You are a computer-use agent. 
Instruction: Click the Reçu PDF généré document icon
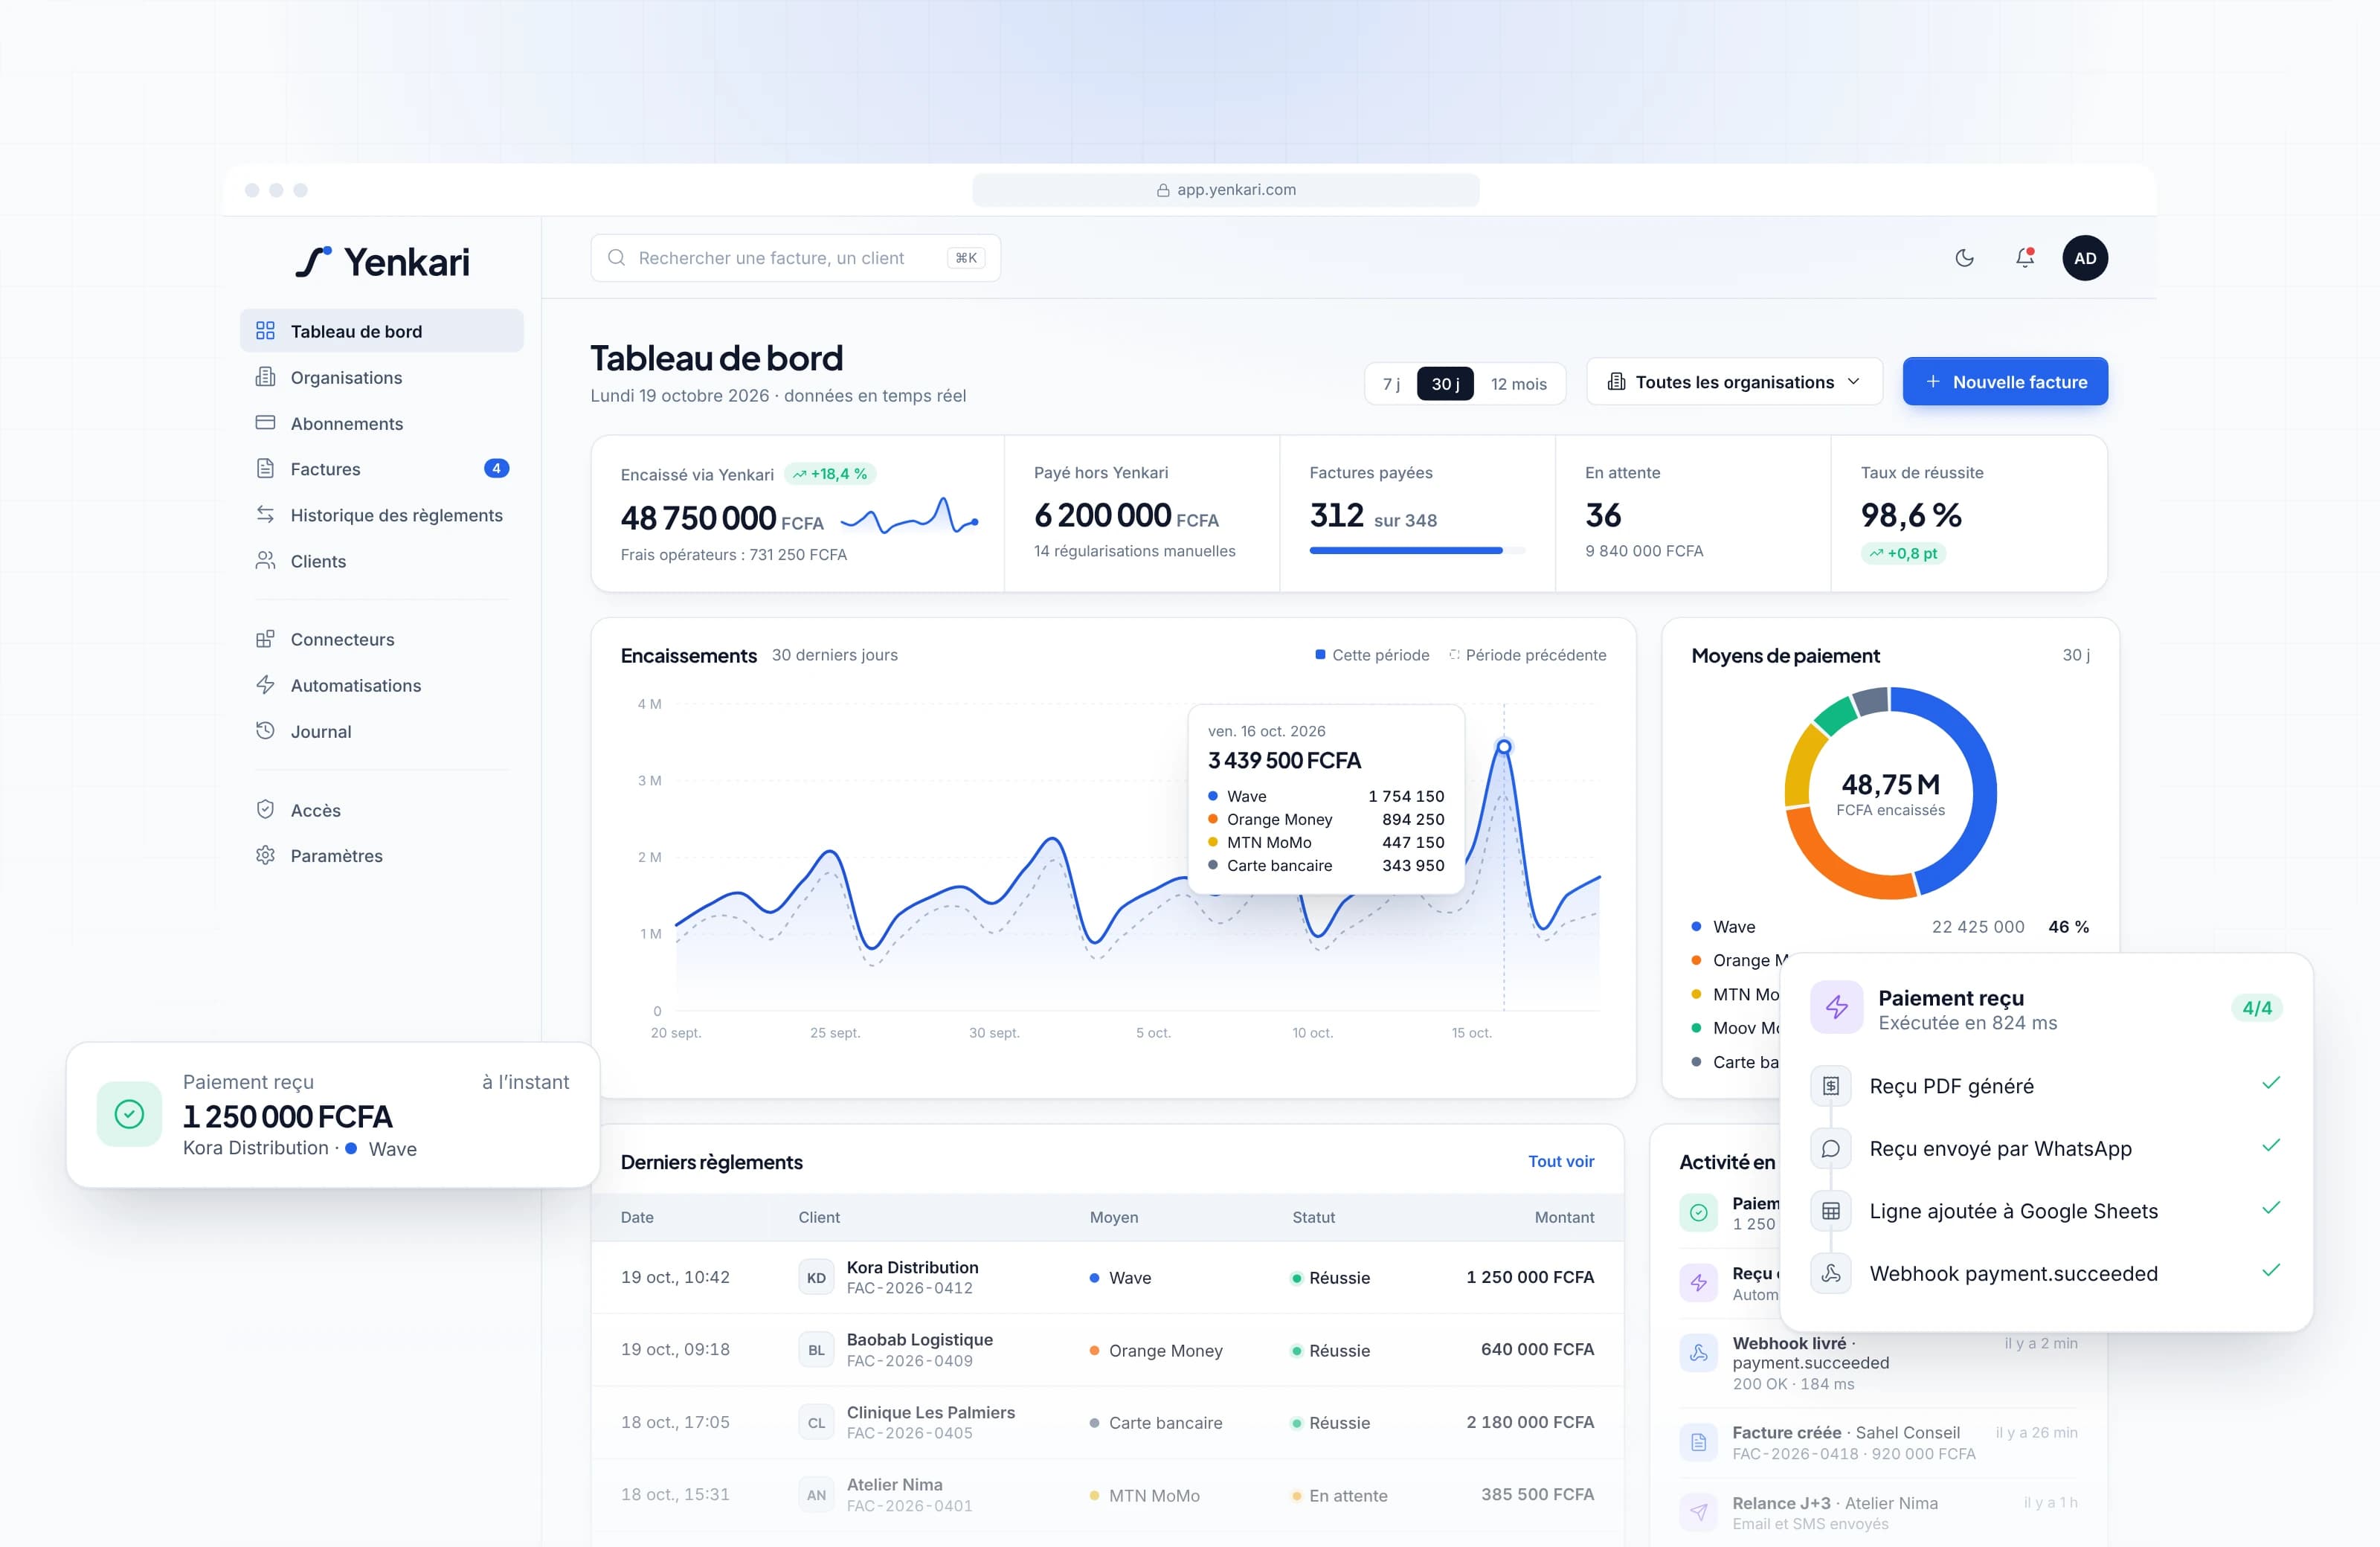(x=1830, y=1086)
